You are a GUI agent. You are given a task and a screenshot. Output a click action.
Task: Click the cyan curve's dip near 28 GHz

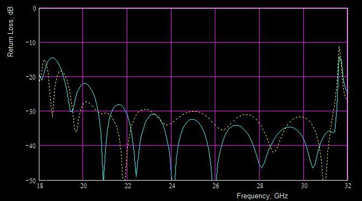(x=261, y=168)
